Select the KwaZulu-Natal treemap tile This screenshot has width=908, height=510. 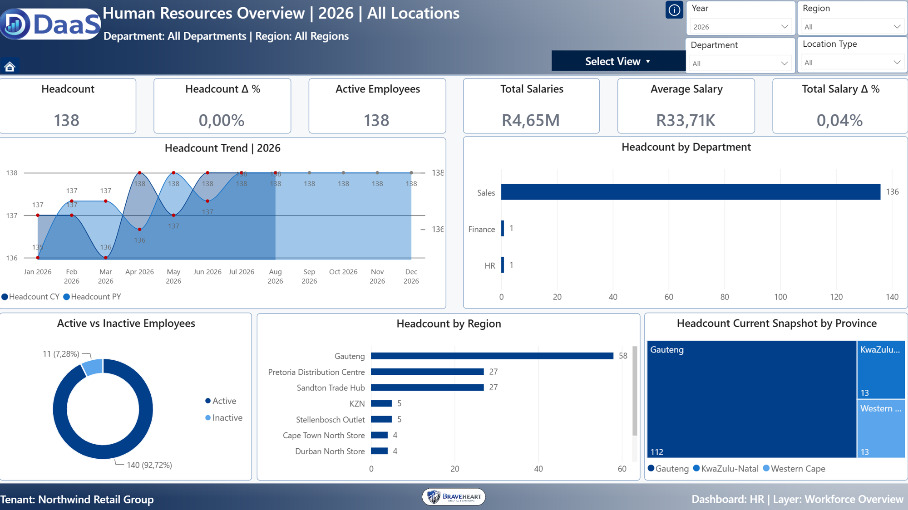coord(881,370)
